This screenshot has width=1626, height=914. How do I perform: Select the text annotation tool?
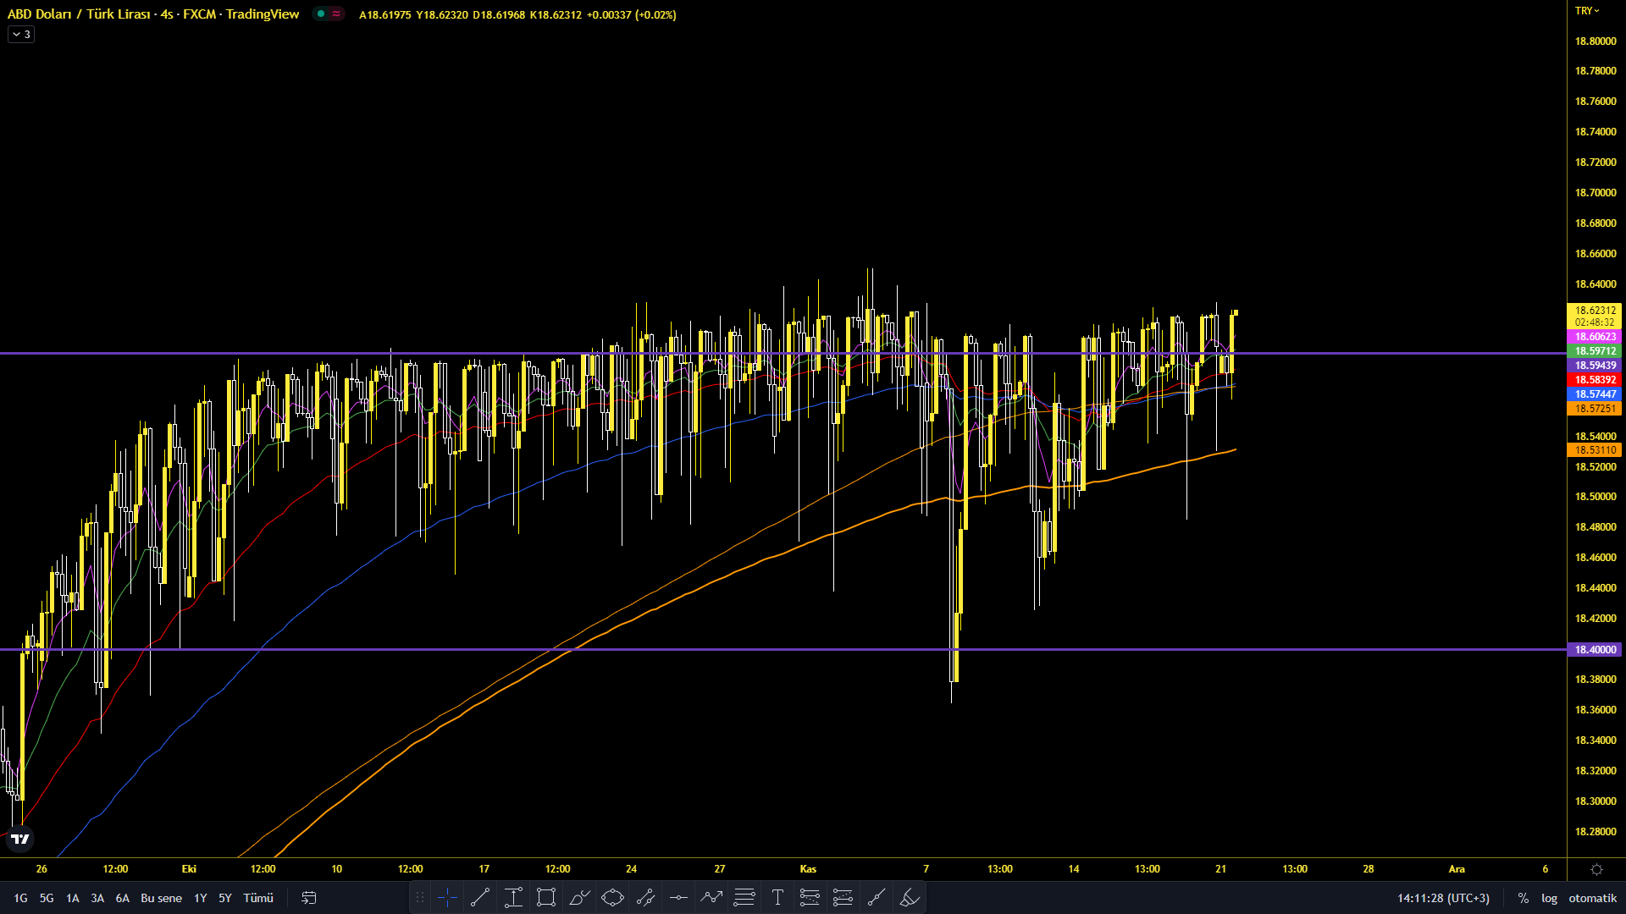point(777,898)
